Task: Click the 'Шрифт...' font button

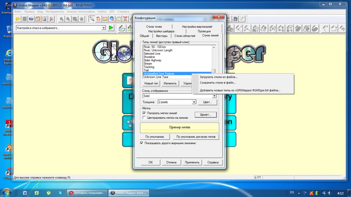Action: tap(205, 115)
